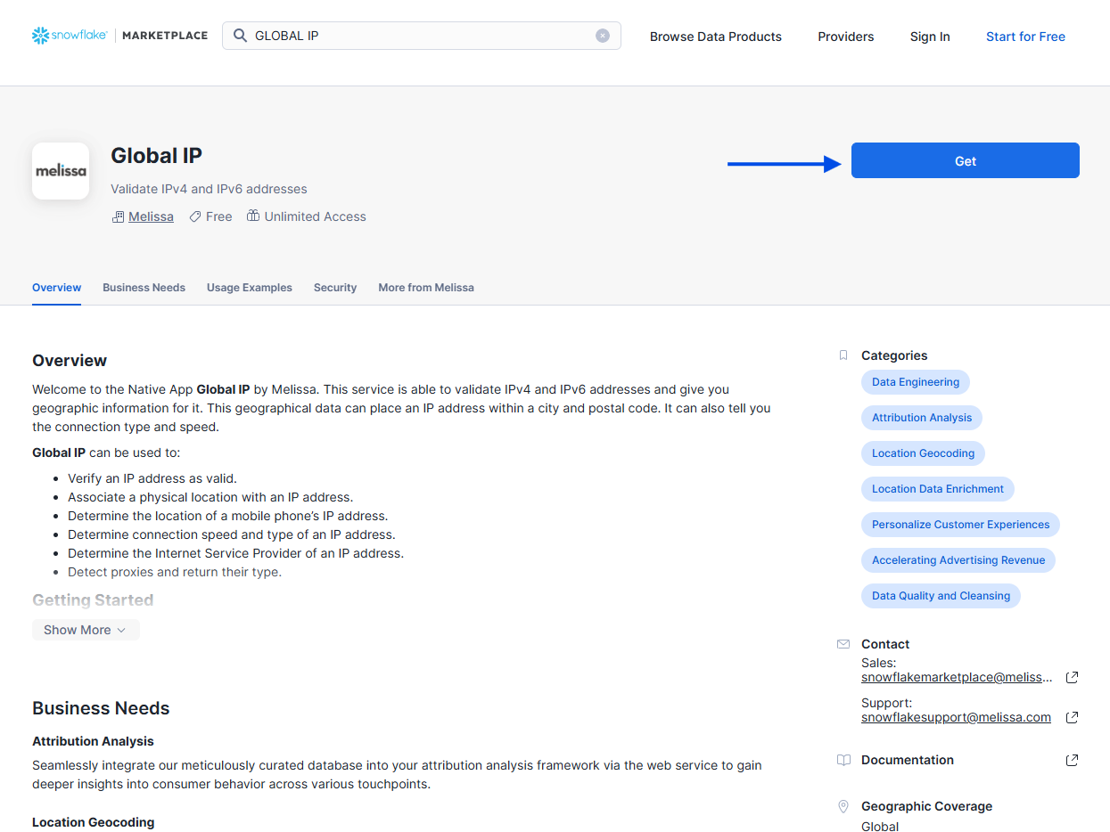Click Sign In
Image resolution: width=1110 pixels, height=832 pixels.
(930, 37)
